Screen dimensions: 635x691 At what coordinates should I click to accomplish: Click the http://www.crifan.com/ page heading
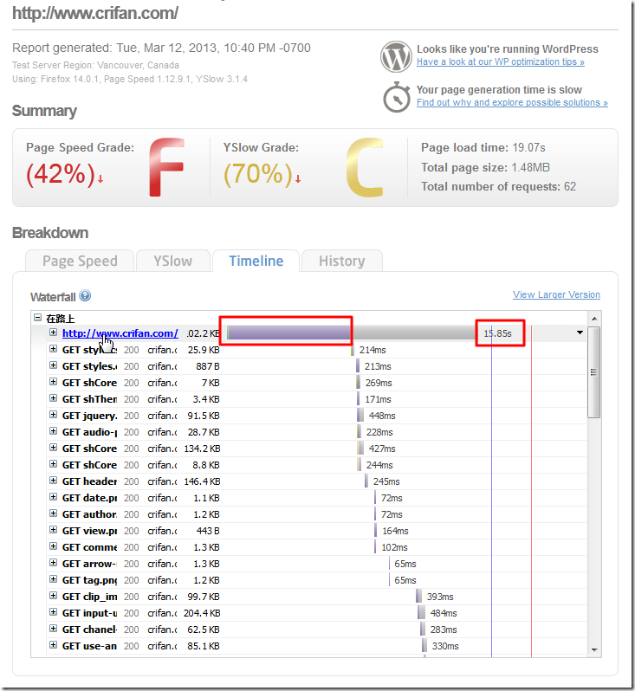tap(95, 13)
